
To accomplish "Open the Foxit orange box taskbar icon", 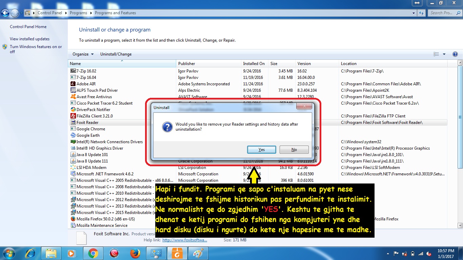I will click(177, 253).
